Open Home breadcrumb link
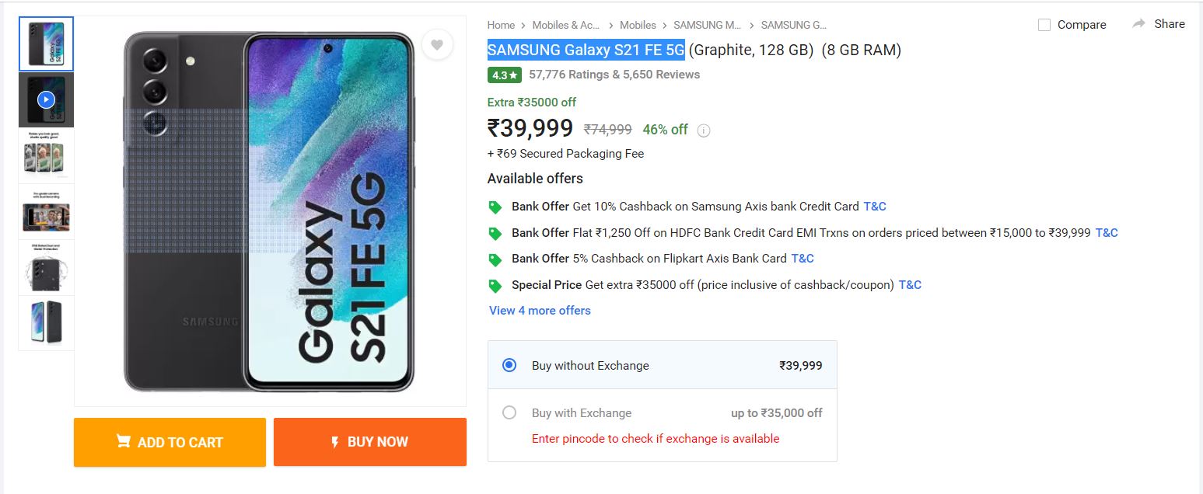1203x494 pixels. click(x=501, y=26)
